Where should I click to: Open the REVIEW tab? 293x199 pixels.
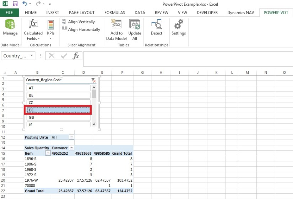tap(162, 13)
